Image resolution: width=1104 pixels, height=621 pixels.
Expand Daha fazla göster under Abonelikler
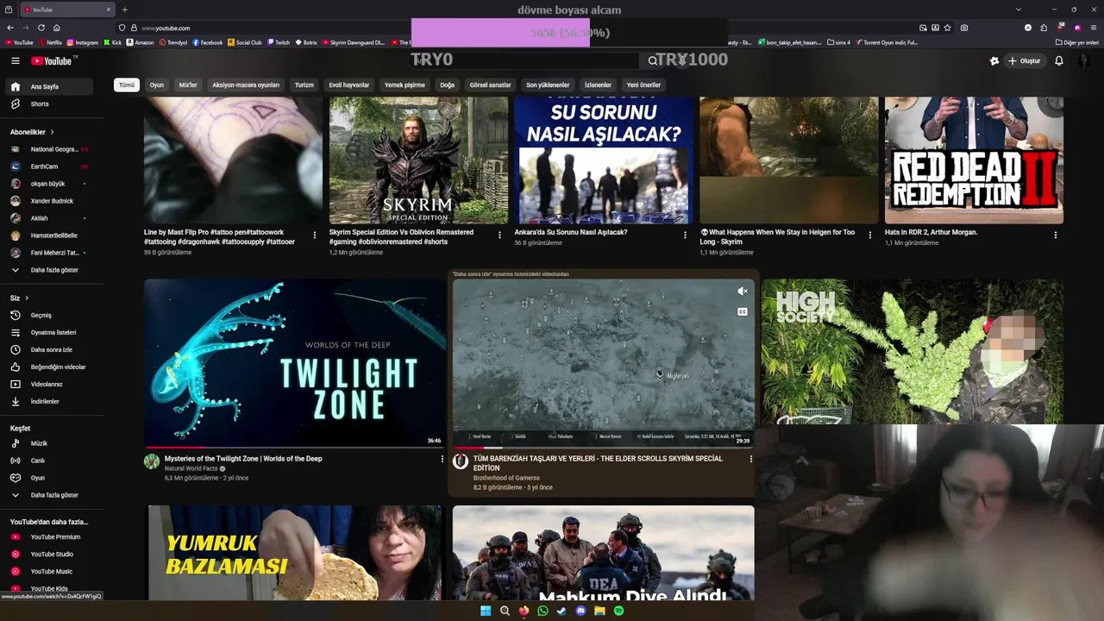point(48,270)
